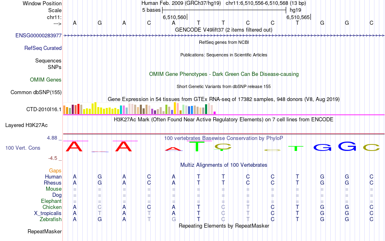The image size is (385, 241).
Task: Click the Repeating Elements by RepeatMasker title
Action: [x=224, y=226]
